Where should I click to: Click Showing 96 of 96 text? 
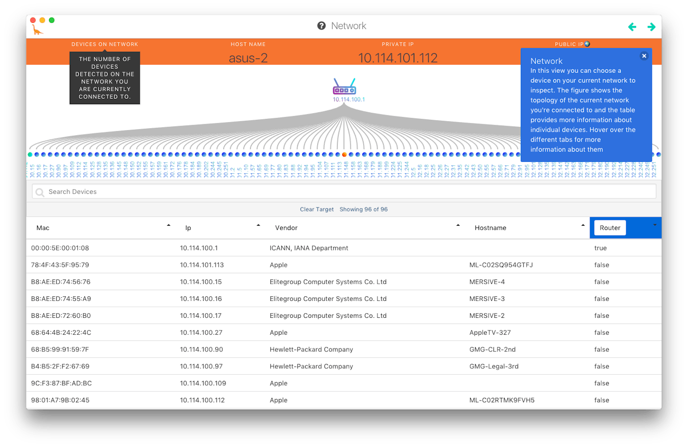click(364, 209)
